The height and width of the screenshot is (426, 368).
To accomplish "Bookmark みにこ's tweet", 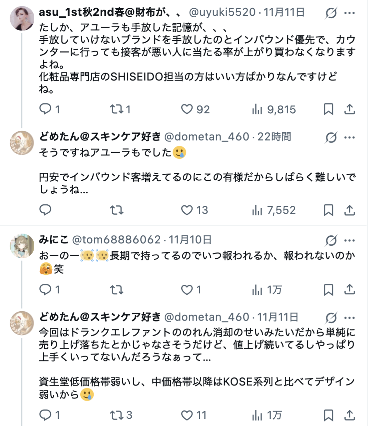I will point(329,290).
